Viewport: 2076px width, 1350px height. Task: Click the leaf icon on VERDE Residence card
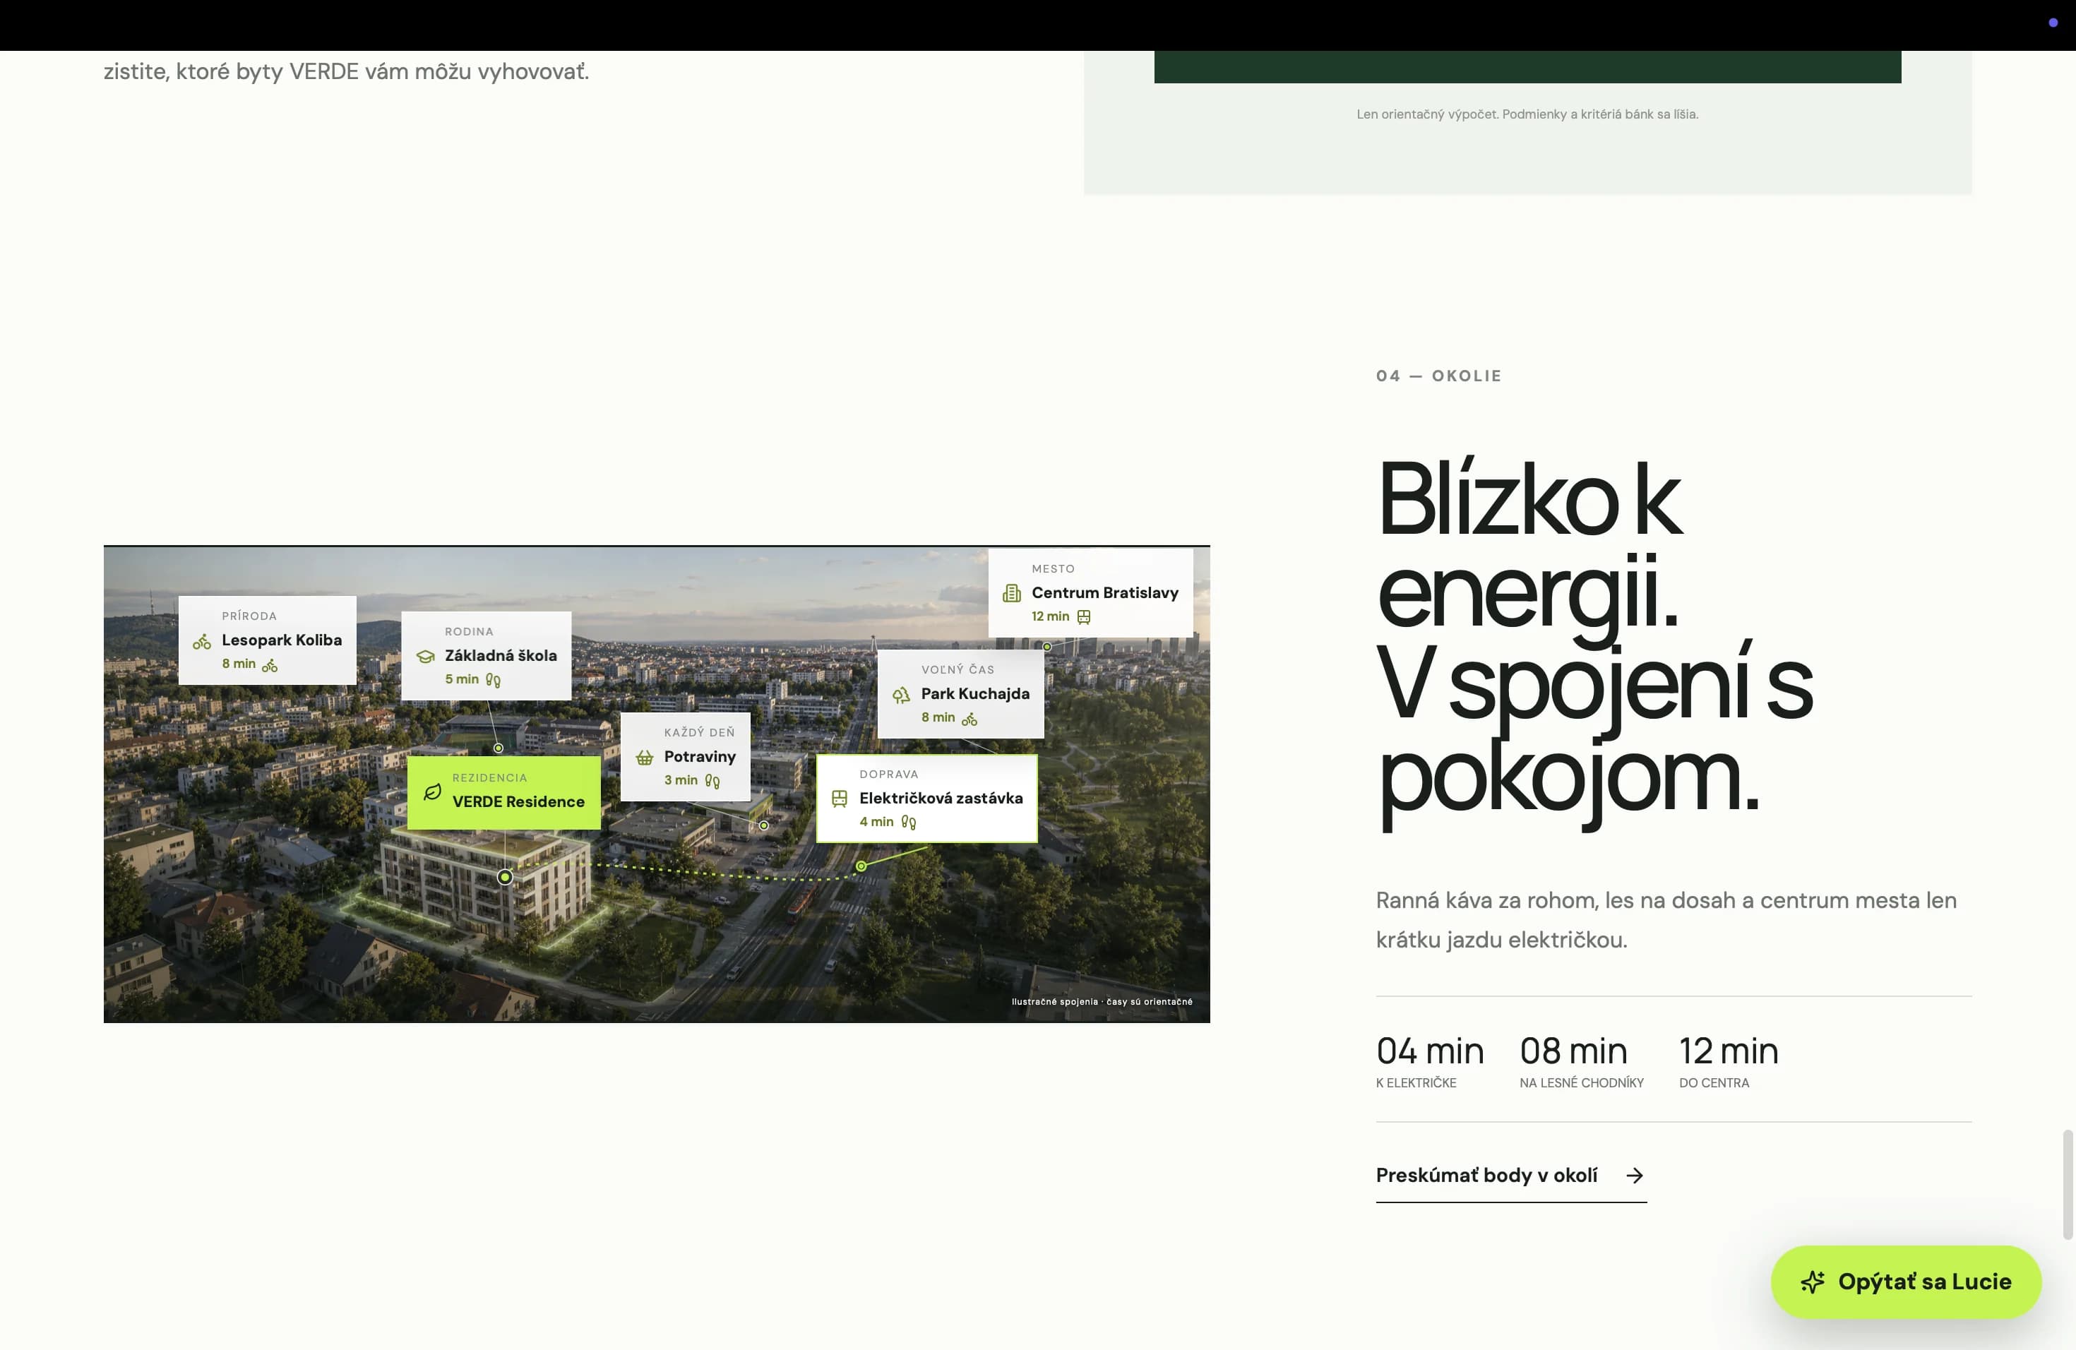coord(433,792)
